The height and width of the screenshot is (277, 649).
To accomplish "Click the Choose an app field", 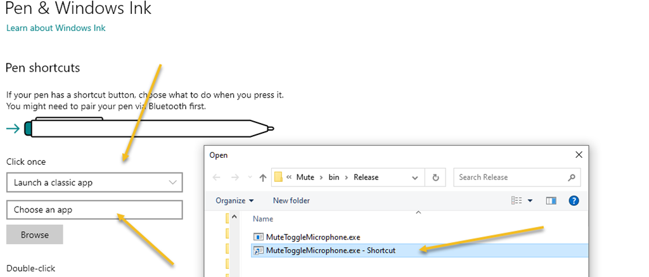I will (x=94, y=210).
